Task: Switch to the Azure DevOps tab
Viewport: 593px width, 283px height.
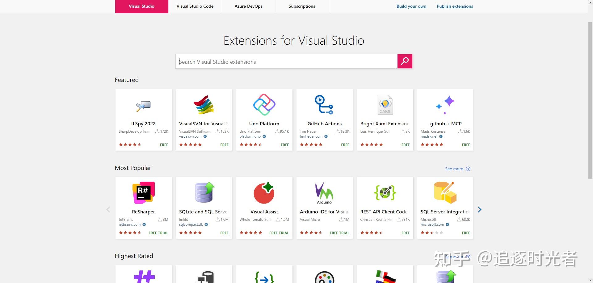Action: (248, 6)
